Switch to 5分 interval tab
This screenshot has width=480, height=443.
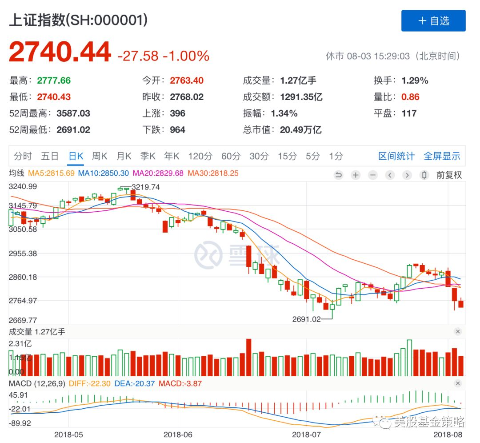pyautogui.click(x=313, y=156)
